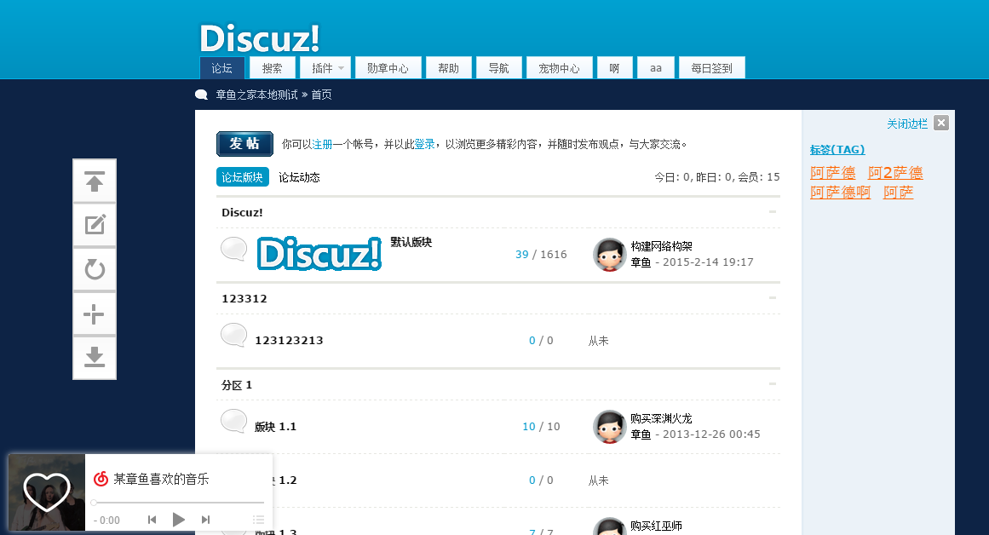The width and height of the screenshot is (989, 535).
Task: Click the 关闭边栏 link
Action: [x=907, y=124]
